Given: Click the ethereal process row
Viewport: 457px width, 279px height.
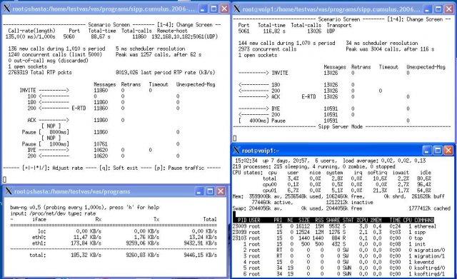Looking at the screenshot, I should tap(334, 226).
